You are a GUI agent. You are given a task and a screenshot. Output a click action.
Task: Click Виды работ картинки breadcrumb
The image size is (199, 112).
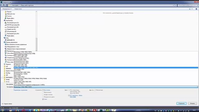click(27, 6)
